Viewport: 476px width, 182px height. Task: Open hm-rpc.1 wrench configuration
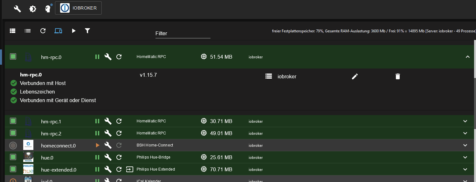coord(108,121)
